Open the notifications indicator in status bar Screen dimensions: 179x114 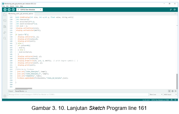pyautogui.click(x=172, y=100)
